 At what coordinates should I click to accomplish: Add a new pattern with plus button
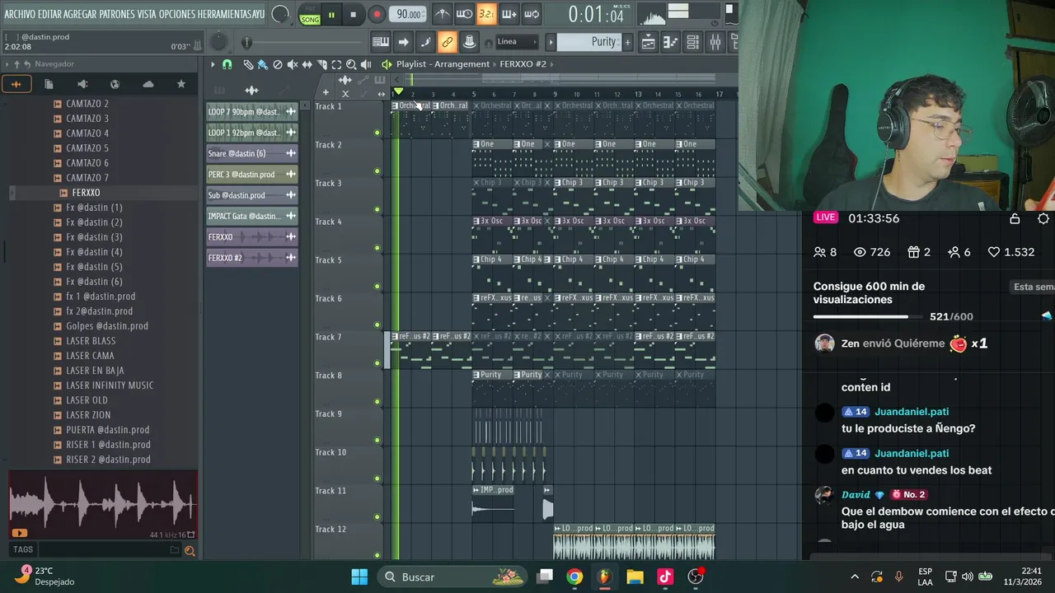tap(627, 42)
